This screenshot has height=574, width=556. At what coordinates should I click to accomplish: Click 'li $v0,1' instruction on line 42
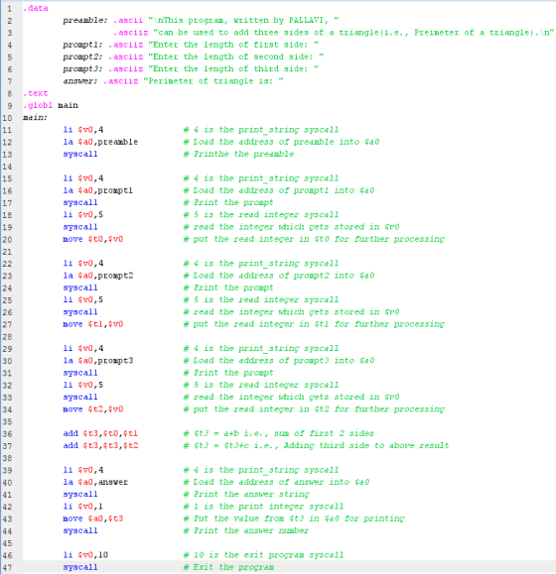[82, 507]
